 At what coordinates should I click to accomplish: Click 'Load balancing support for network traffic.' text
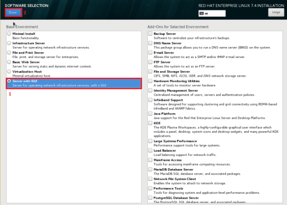coord(185,155)
